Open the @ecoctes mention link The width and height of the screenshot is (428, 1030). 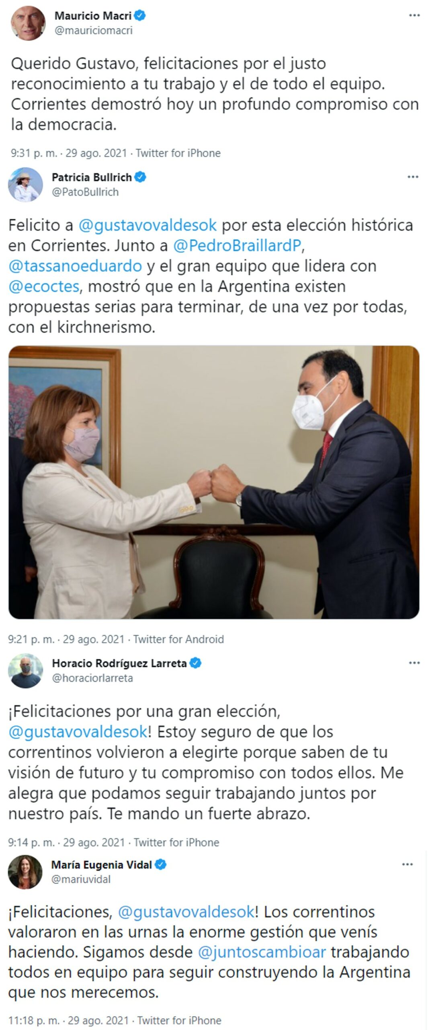[44, 286]
